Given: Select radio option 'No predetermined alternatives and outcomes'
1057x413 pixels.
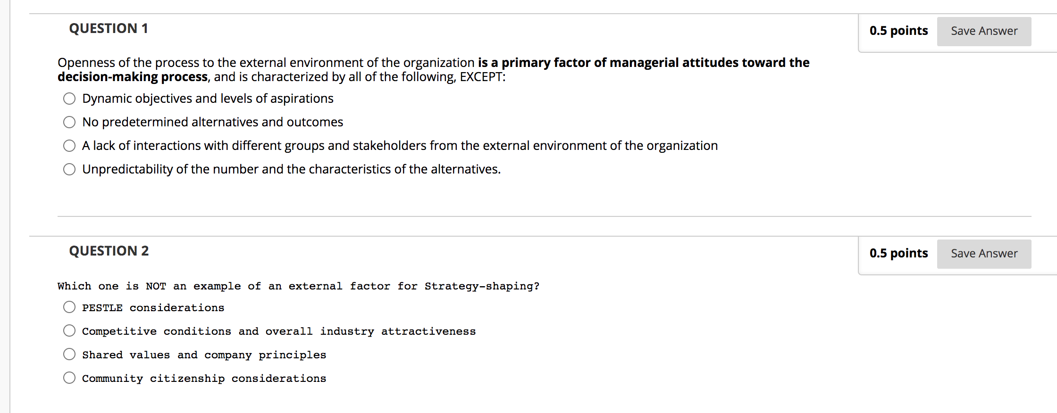Looking at the screenshot, I should coord(69,122).
